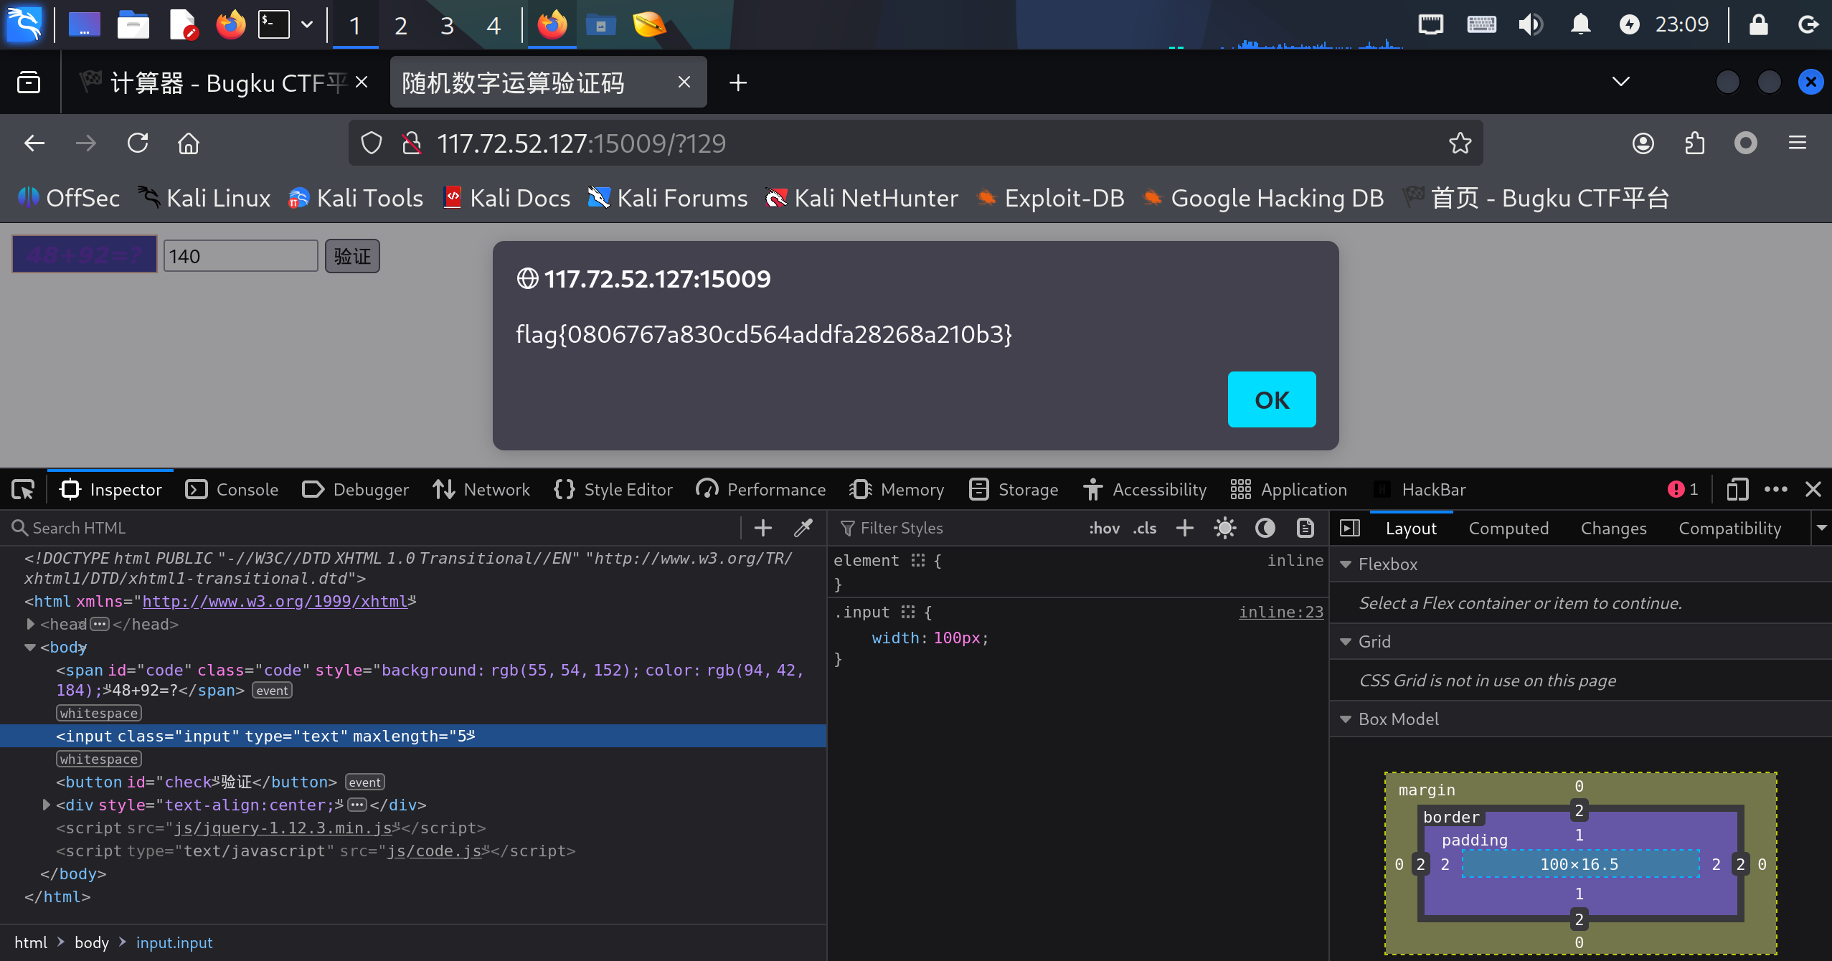Open the js/code.js script link
This screenshot has width=1832, height=961.
[x=433, y=851]
